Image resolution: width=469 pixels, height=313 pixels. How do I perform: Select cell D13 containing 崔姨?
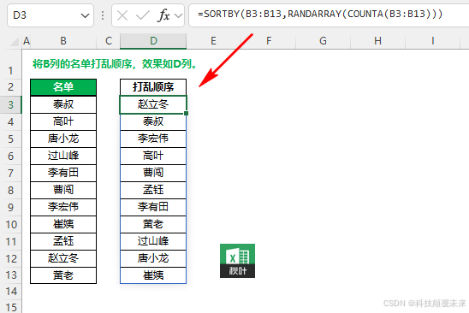(153, 275)
